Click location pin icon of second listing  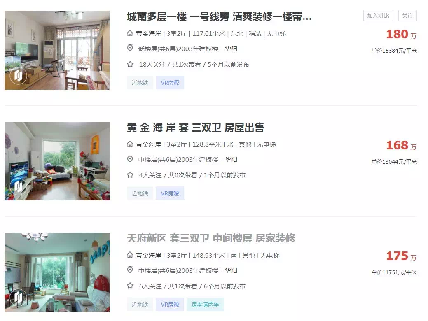pos(130,159)
